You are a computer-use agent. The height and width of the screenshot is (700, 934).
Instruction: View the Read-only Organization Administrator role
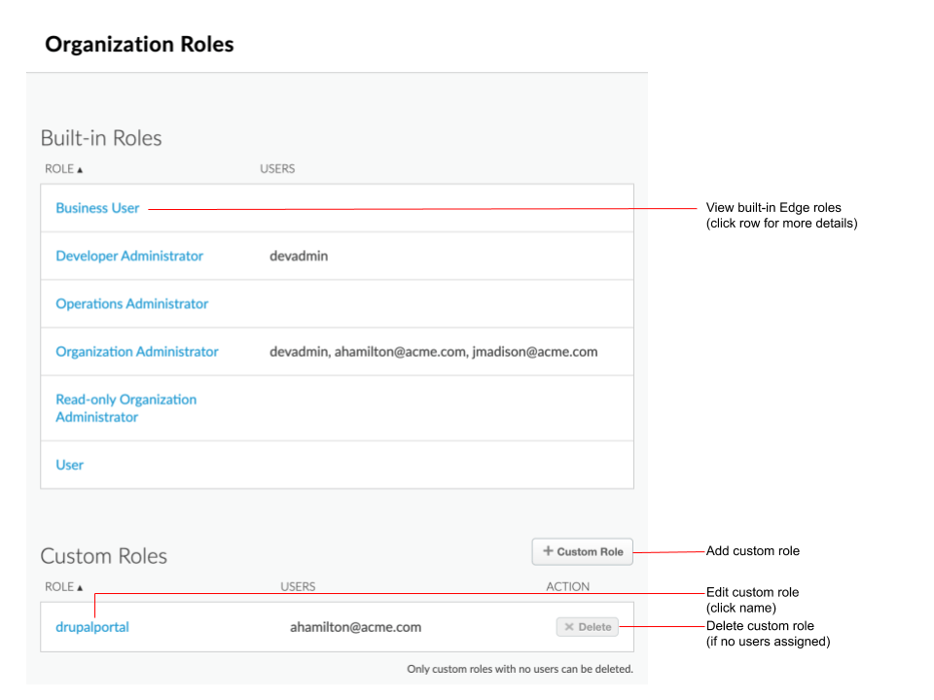click(126, 407)
